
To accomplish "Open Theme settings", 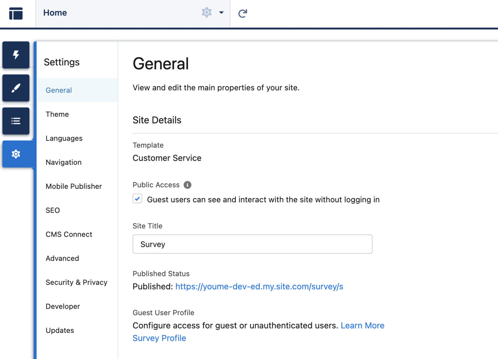I will click(57, 114).
